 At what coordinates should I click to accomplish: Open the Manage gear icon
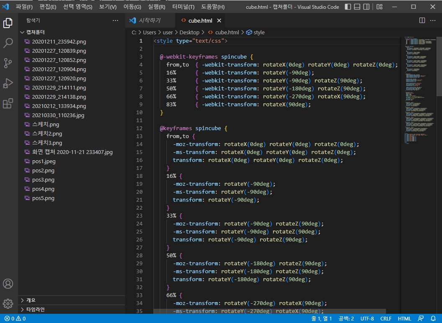pos(8,303)
